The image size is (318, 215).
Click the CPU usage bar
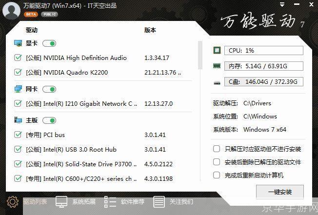pyautogui.click(x=264, y=50)
